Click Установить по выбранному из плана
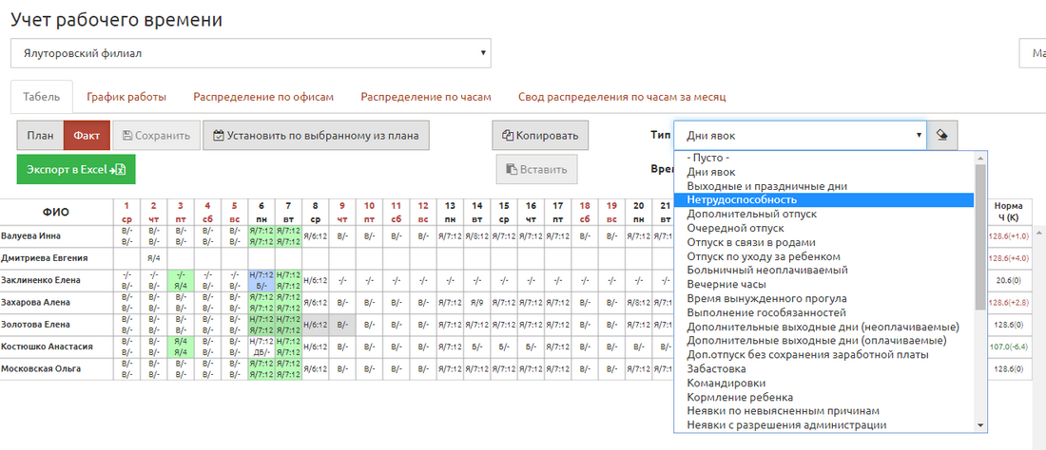This screenshot has width=1046, height=450. click(317, 135)
